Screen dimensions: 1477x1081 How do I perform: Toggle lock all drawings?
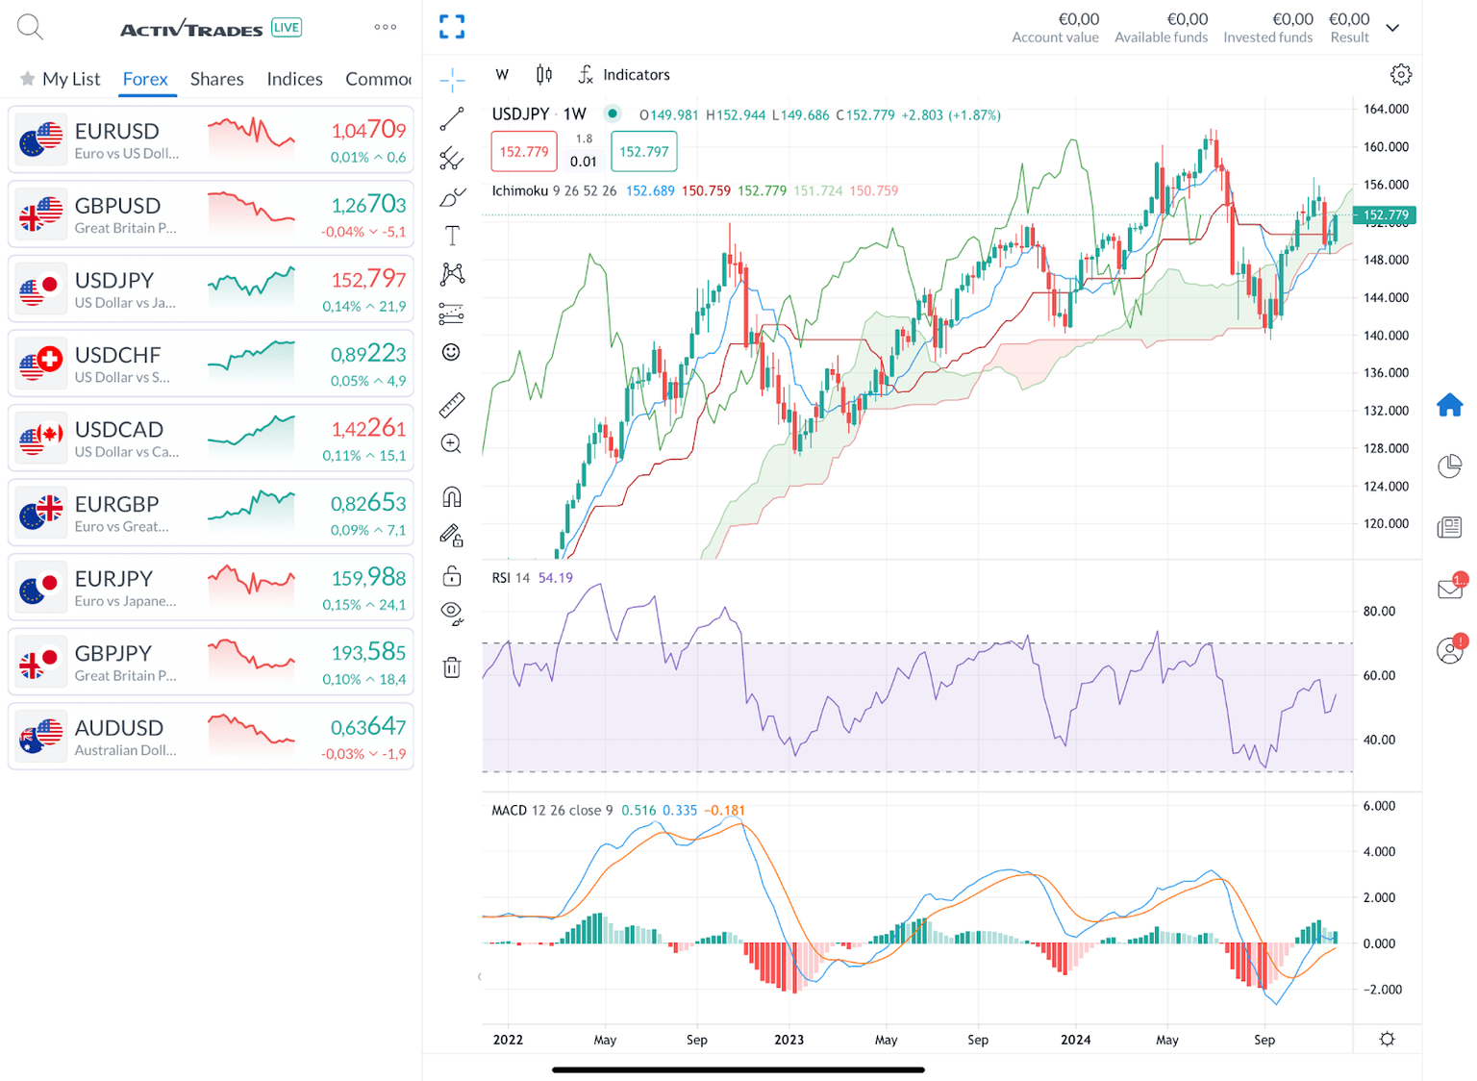(452, 576)
